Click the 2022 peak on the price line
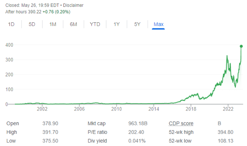 [227, 56]
